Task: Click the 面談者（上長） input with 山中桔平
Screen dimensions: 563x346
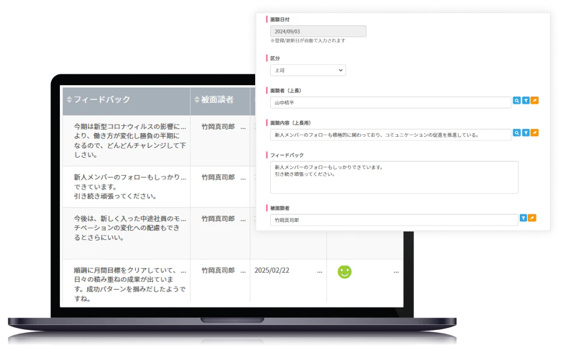Action: [x=391, y=103]
